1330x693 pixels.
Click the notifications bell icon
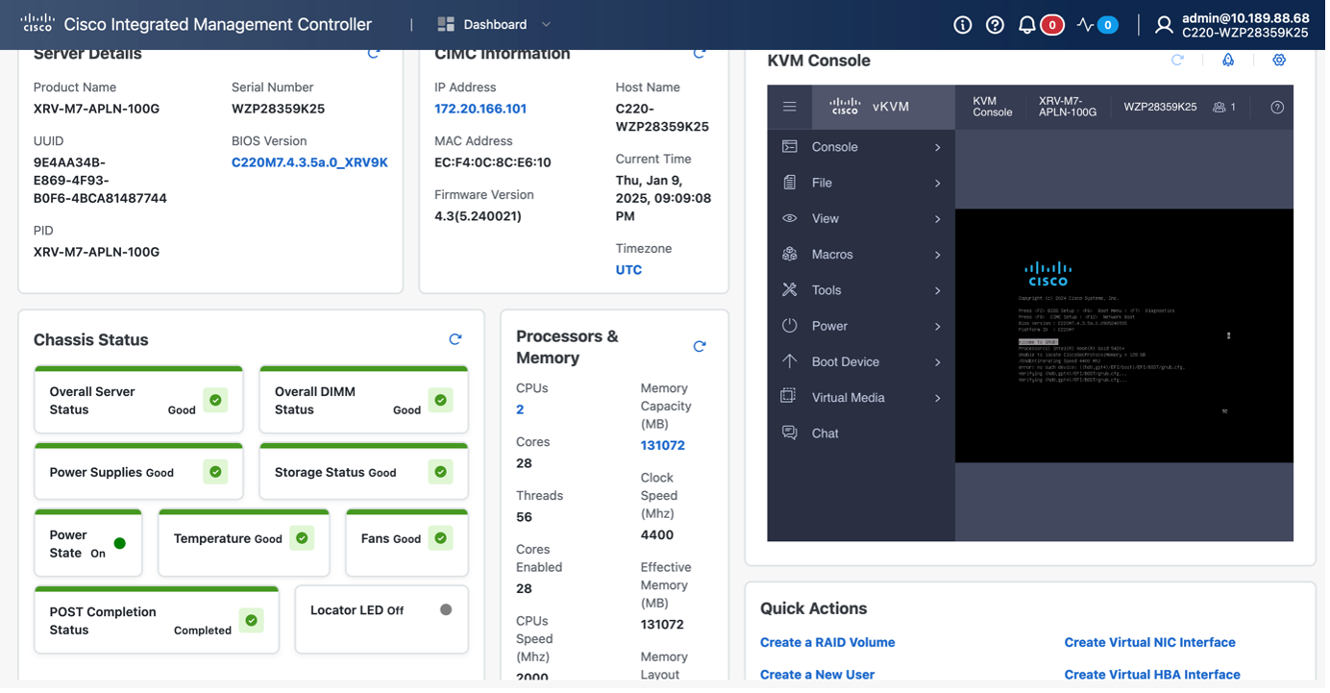[1027, 25]
